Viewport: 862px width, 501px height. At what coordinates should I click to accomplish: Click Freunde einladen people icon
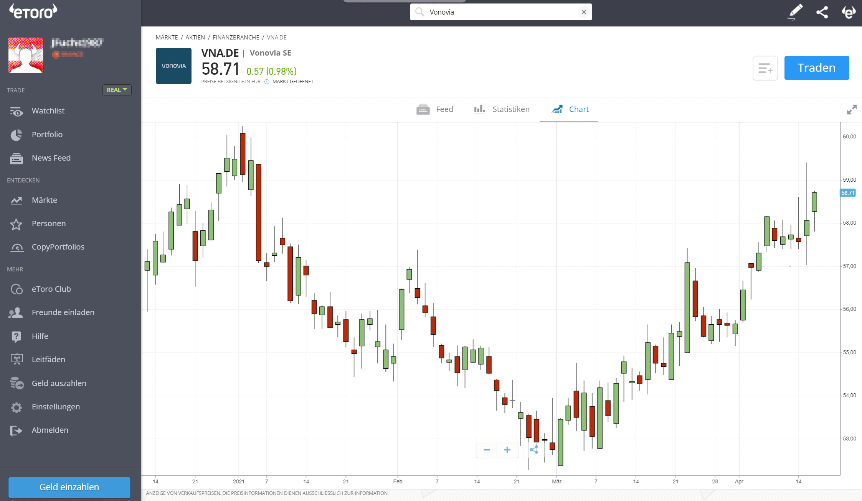coord(16,313)
